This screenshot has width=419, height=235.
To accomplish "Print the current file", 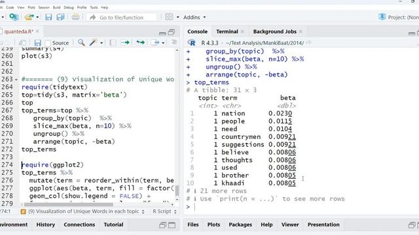I will click(76, 17).
